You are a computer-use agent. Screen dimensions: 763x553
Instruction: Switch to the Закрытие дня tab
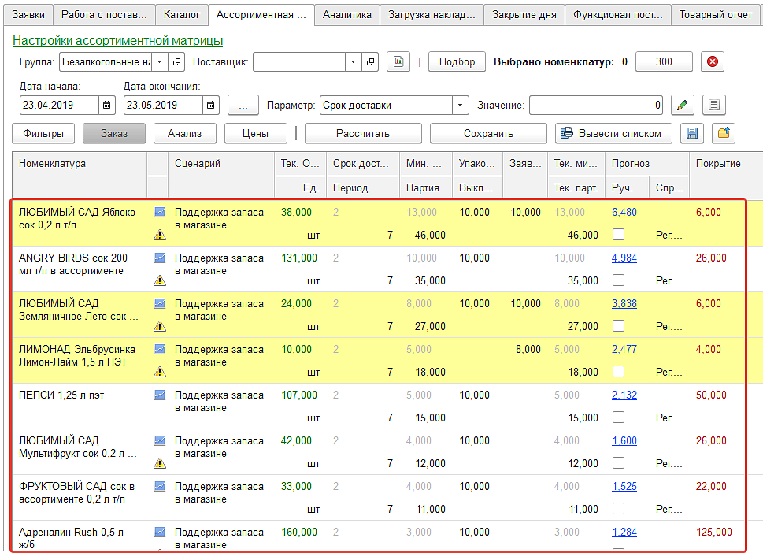click(524, 15)
